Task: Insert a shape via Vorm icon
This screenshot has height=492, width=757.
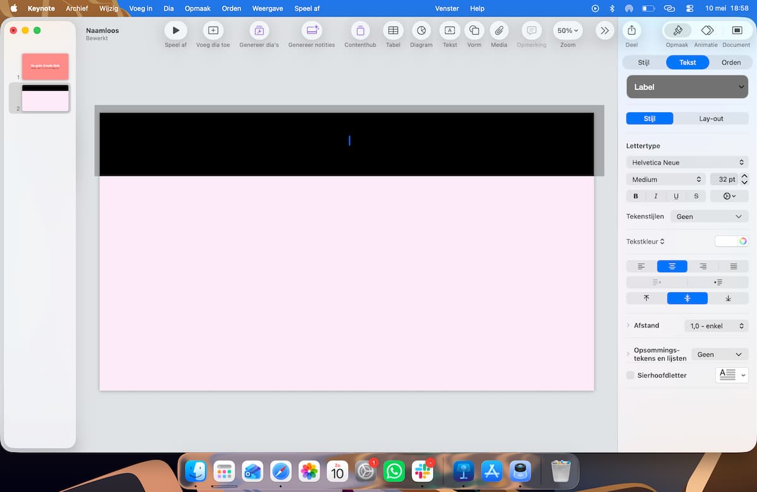Action: click(474, 30)
